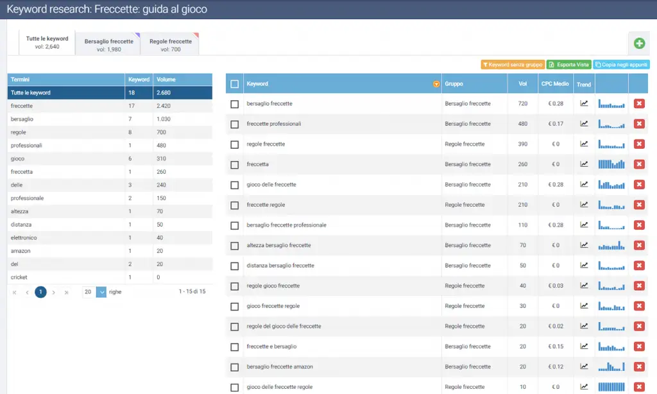
Task: Sort by the Vol column header
Action: pyautogui.click(x=522, y=84)
